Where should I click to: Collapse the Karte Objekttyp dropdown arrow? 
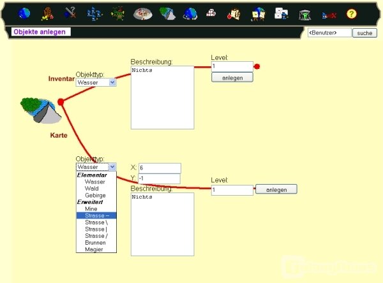[x=112, y=167]
